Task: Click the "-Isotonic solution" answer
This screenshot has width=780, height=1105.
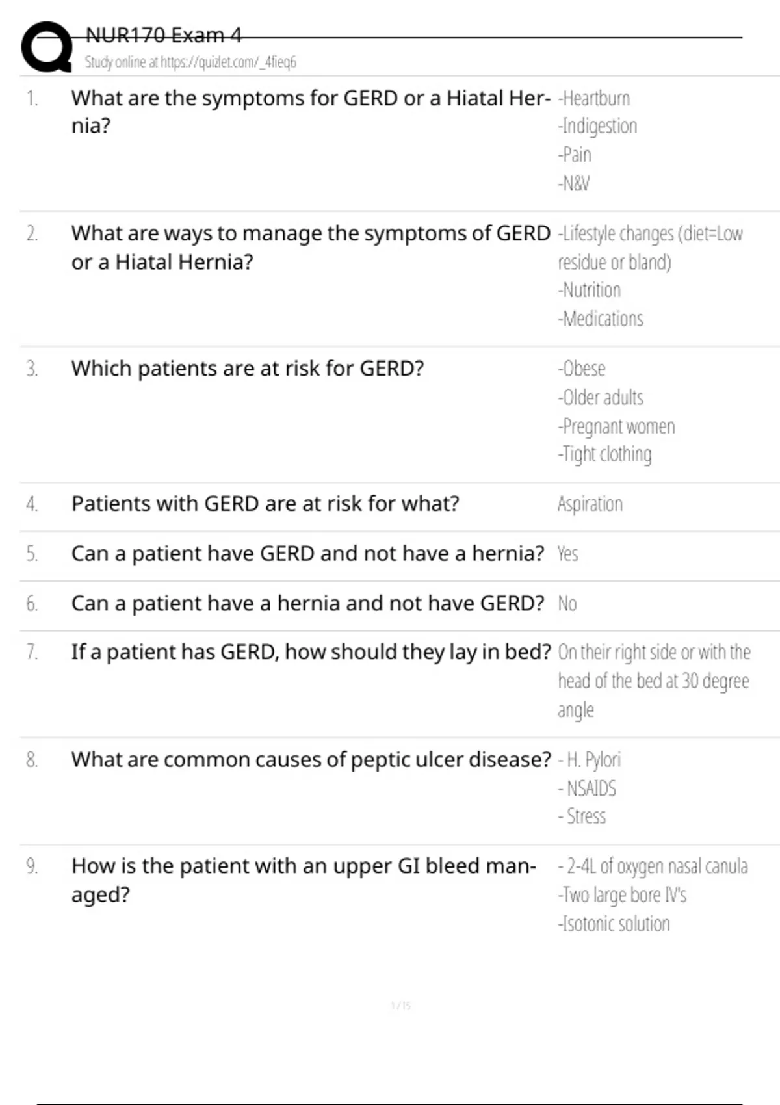Action: click(x=614, y=924)
